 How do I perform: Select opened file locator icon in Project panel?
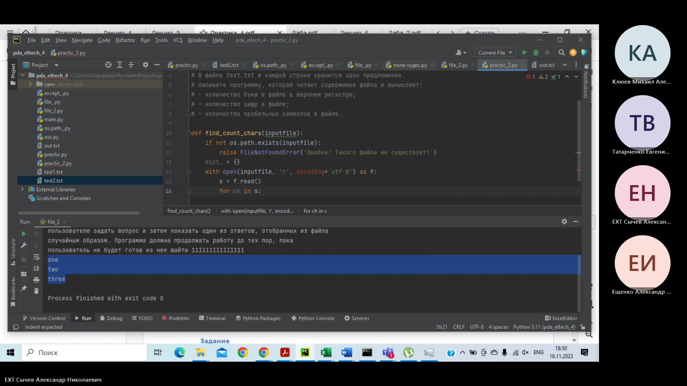coord(108,65)
